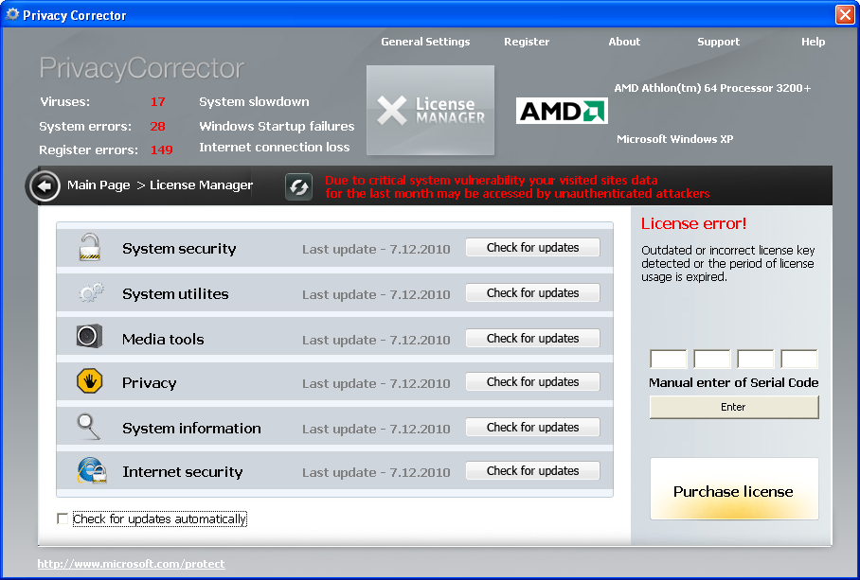Click the License Manager tile
This screenshot has width=860, height=580.
431,111
